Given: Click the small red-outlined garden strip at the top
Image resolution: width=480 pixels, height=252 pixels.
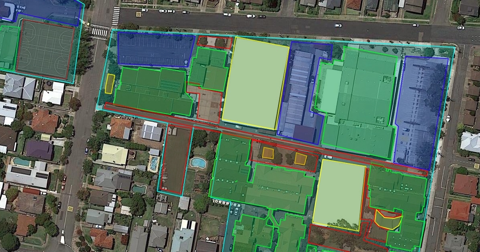Looking at the screenshot, I should (x=214, y=42).
